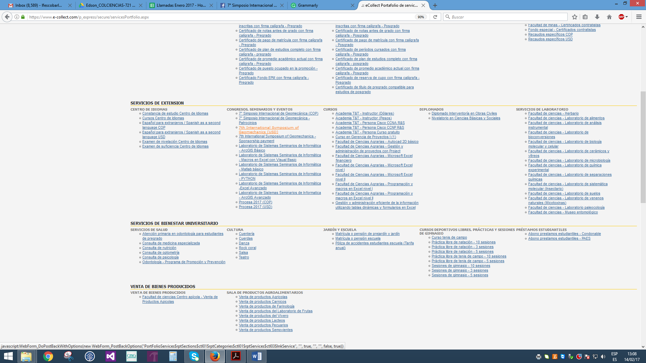
Task: Open Calculator from taskbar
Action: [x=173, y=356]
